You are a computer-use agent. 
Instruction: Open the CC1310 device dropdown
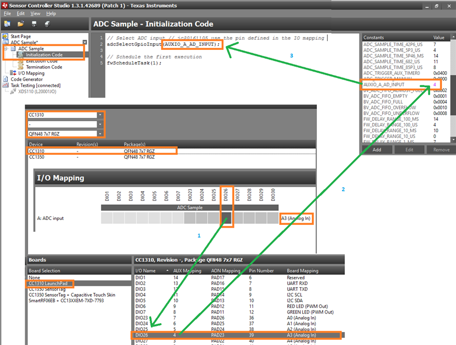tap(100, 115)
